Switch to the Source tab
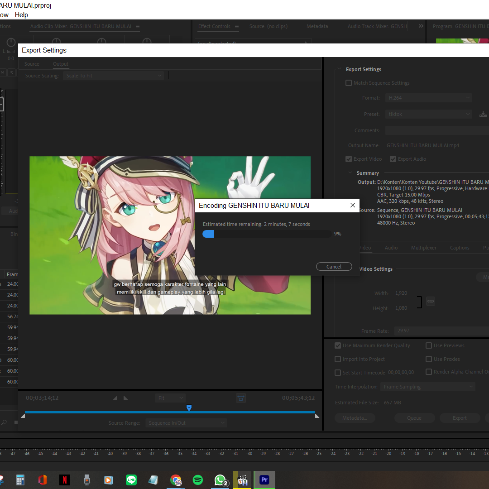 32,64
